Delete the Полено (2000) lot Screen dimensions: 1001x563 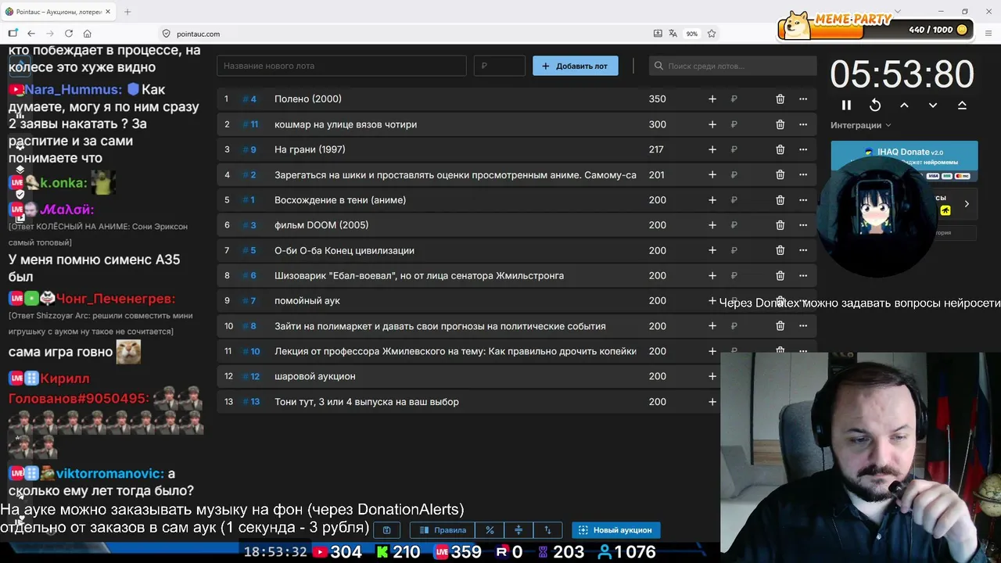point(780,99)
